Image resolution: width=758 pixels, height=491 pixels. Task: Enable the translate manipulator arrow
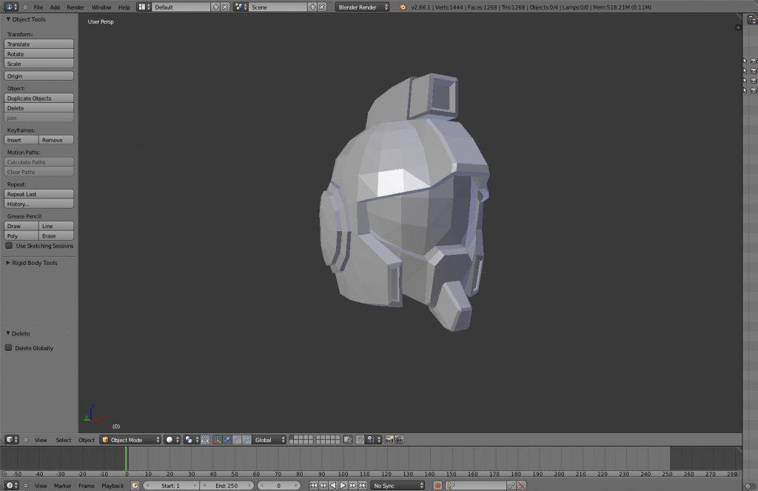[227, 440]
